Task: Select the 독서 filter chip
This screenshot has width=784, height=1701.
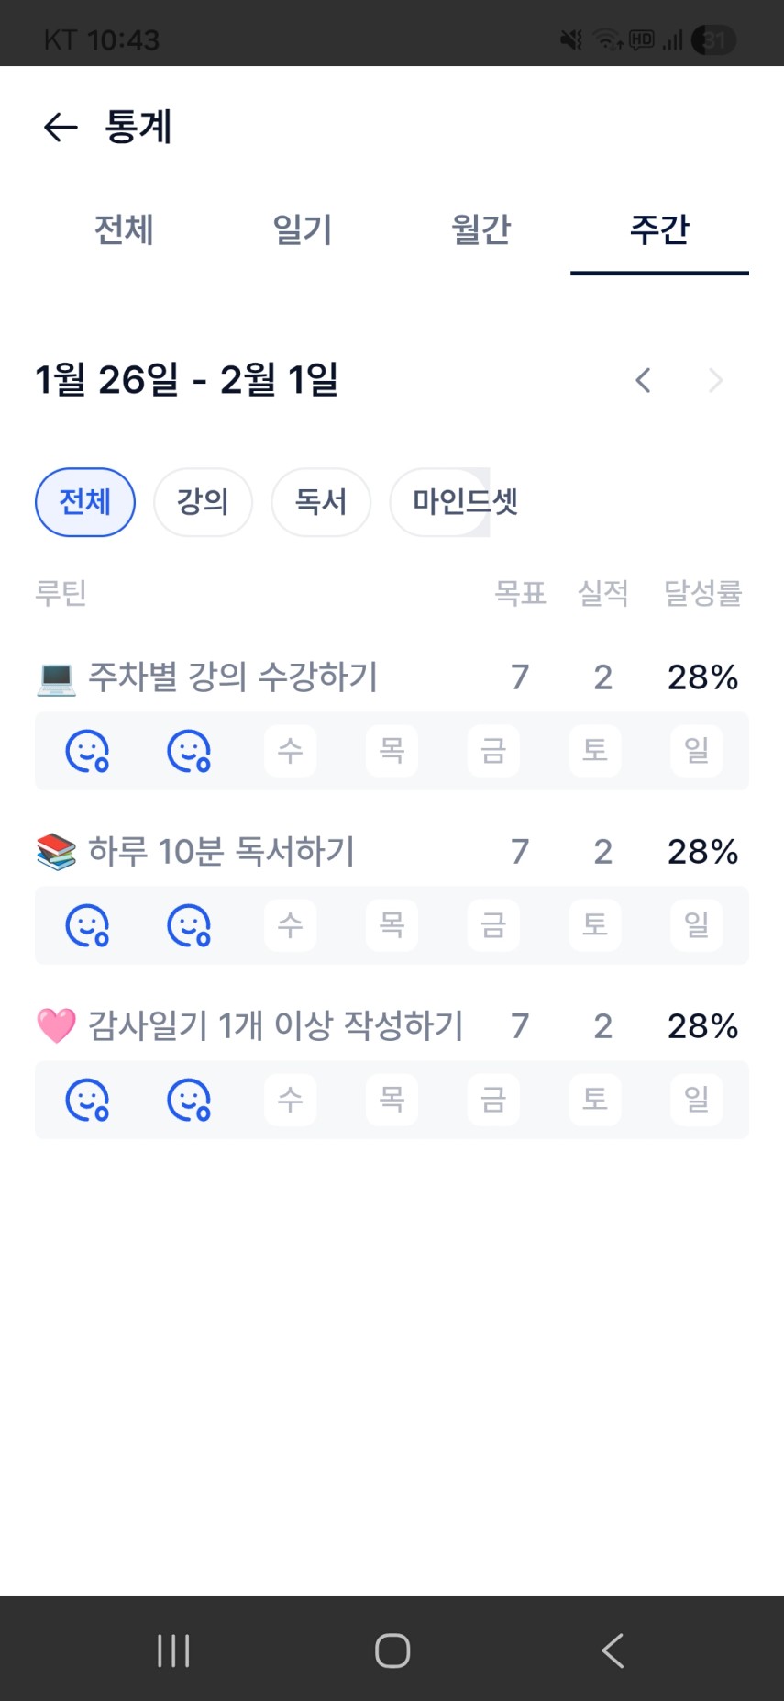Action: pos(321,502)
